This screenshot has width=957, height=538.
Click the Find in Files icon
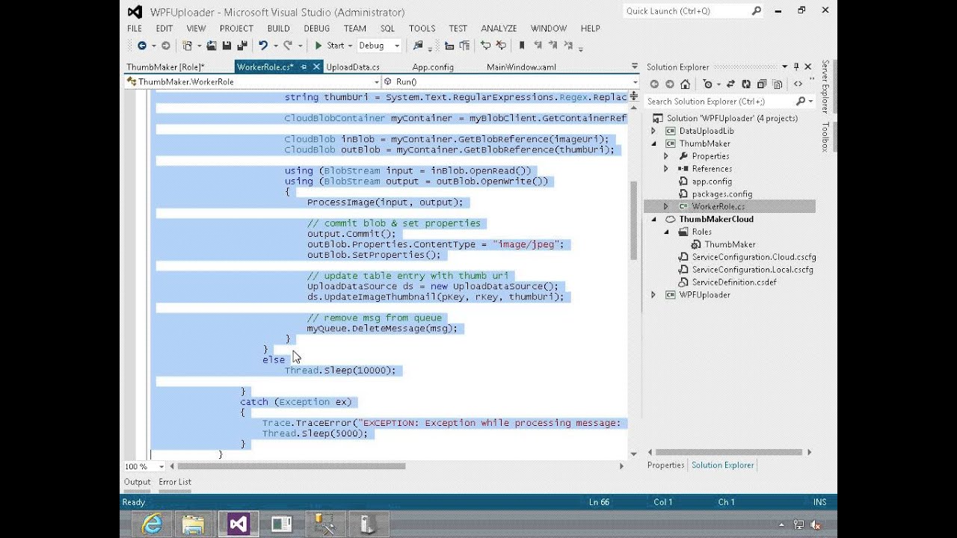point(418,46)
